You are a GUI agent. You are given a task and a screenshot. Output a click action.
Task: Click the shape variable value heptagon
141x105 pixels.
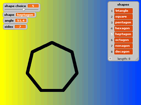point(25,15)
